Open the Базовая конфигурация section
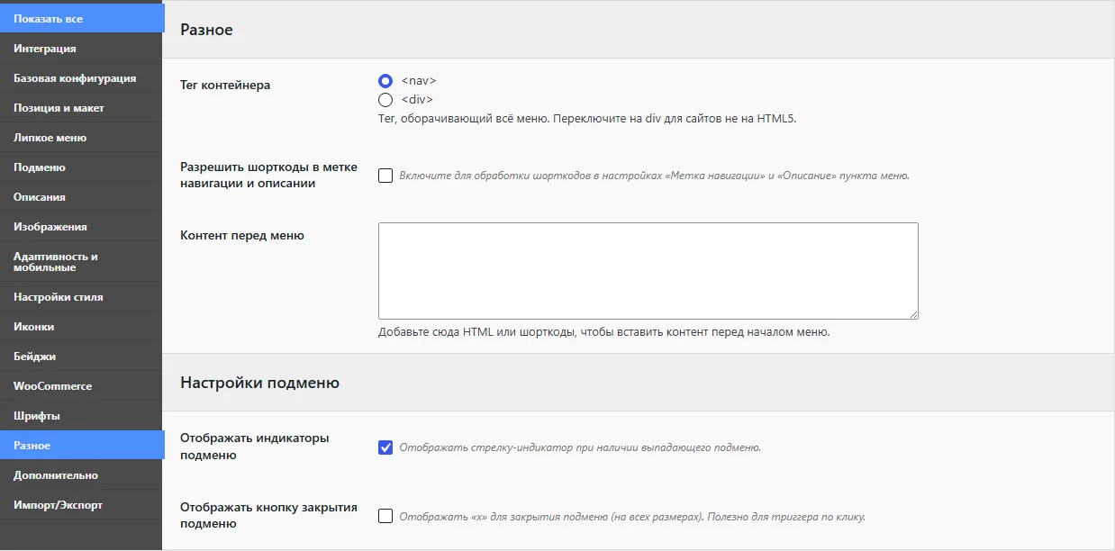This screenshot has height=551, width=1115. click(81, 78)
